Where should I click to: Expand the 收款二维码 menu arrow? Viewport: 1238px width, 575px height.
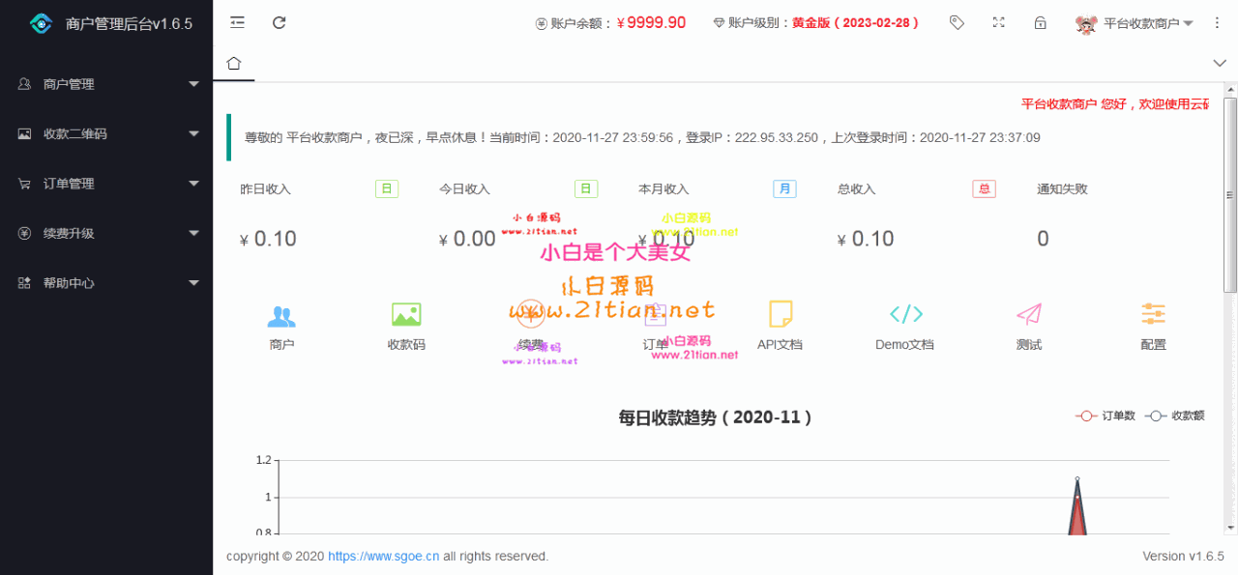193,133
